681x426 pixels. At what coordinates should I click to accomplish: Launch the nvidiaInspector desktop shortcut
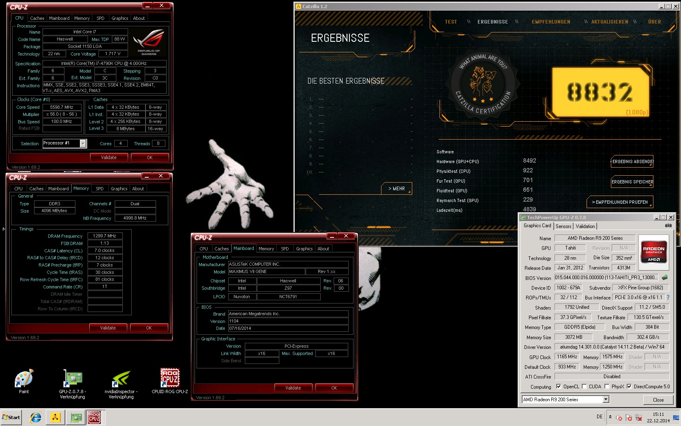point(121,384)
